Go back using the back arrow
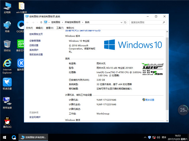The height and width of the screenshot is (141, 189). 28,22
